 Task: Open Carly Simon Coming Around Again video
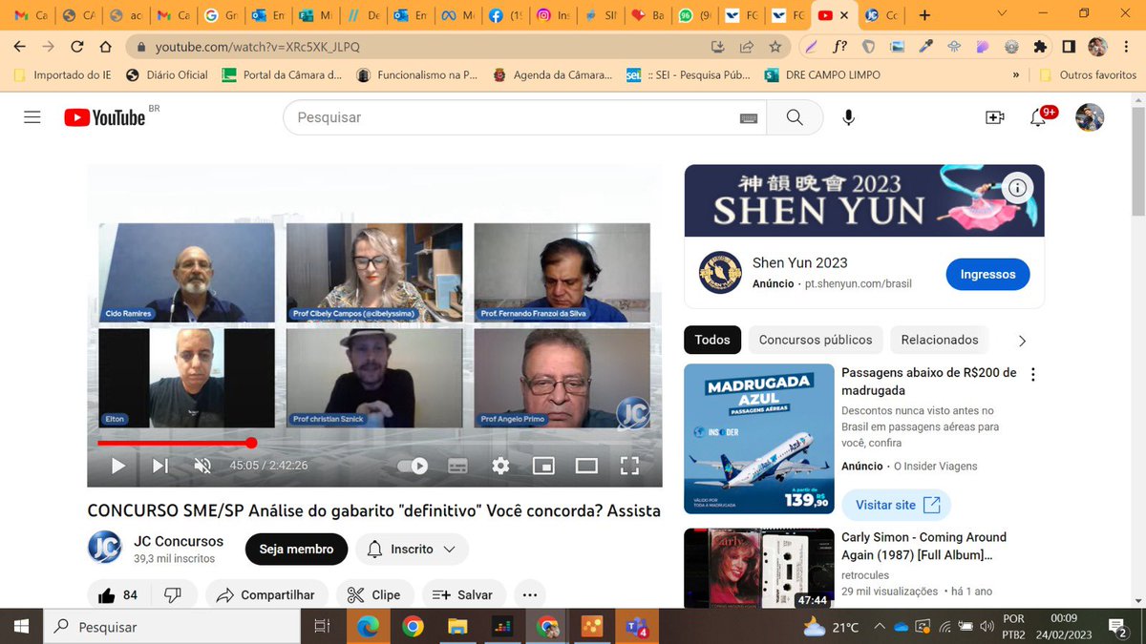click(923, 546)
